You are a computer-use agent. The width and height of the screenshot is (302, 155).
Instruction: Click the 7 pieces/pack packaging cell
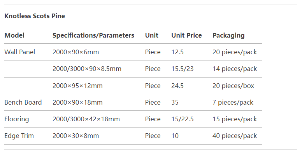pos(233,102)
